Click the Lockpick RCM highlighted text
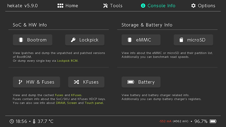This screenshot has width=226, height=127. [x=67, y=61]
